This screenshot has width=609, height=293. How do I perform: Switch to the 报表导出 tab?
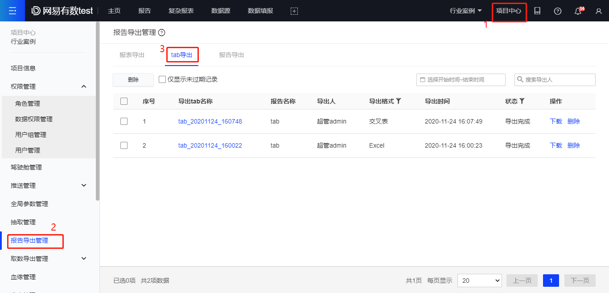132,55
